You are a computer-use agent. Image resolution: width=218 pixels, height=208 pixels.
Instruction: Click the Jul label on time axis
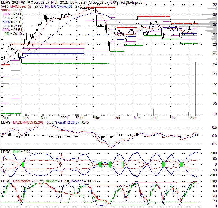[x=174, y=118]
